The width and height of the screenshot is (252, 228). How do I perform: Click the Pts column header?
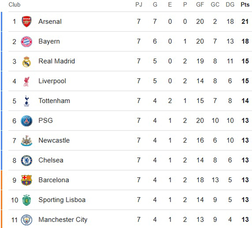click(245, 5)
